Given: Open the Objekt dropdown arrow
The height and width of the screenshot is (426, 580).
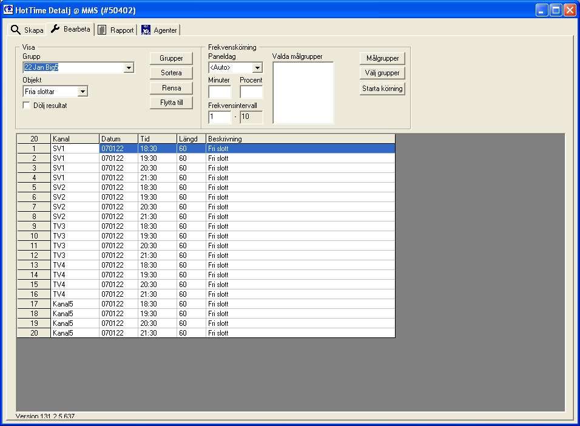Looking at the screenshot, I should [x=83, y=92].
